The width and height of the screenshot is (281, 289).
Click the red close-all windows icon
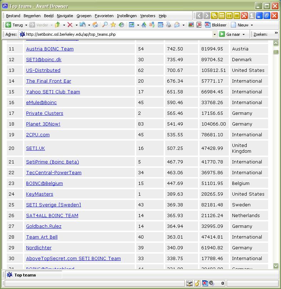coord(244,16)
